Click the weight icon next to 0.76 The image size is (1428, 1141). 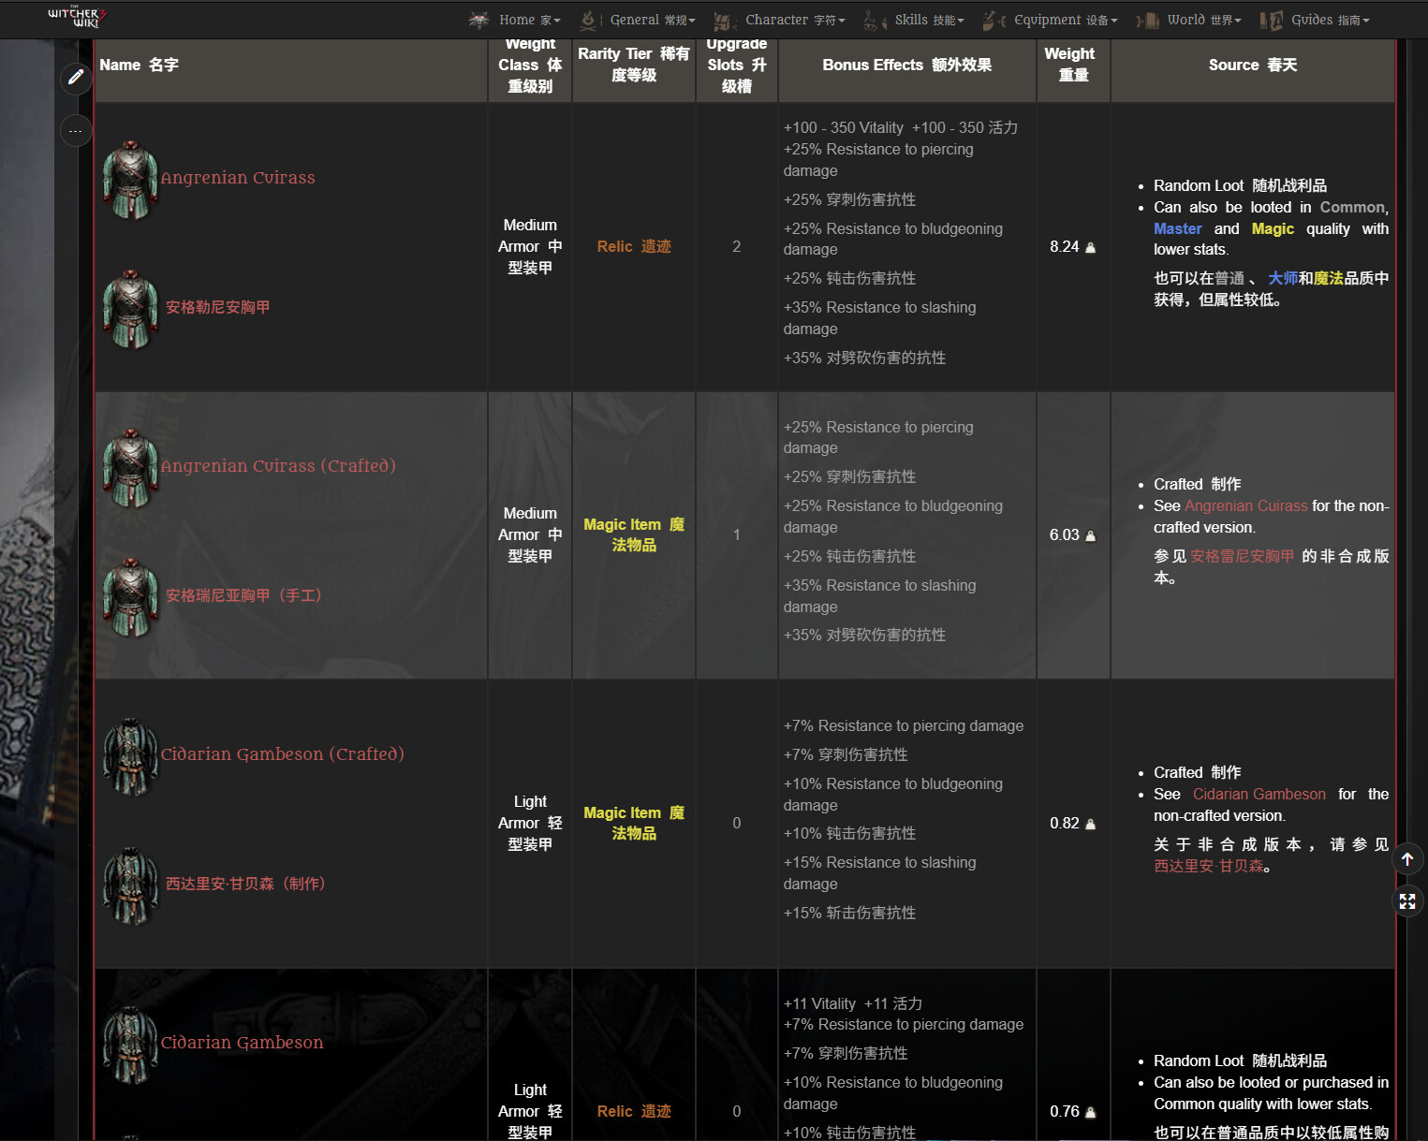[x=1090, y=1112]
